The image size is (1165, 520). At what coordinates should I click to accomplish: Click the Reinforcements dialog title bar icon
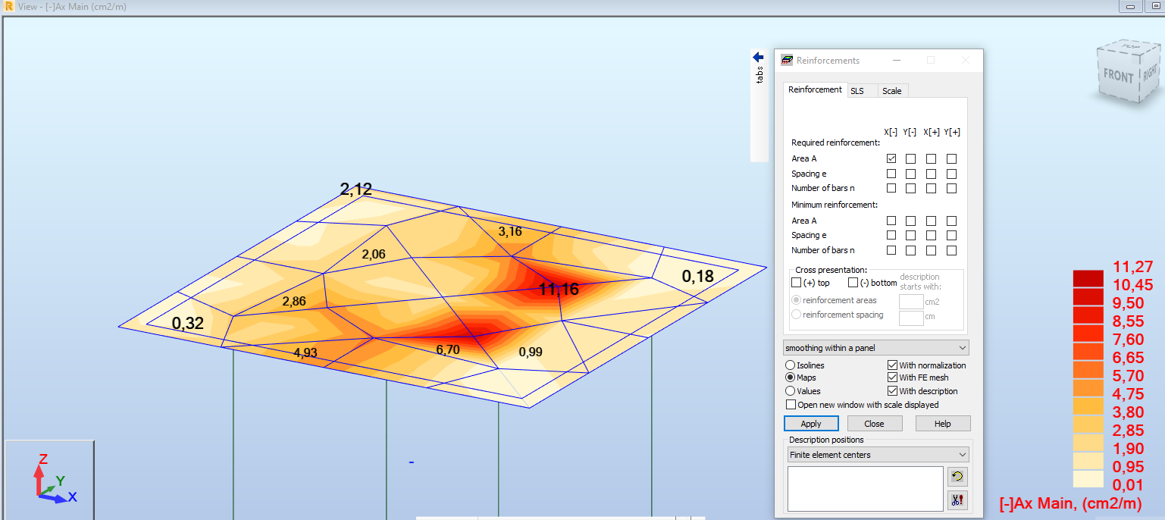pyautogui.click(x=785, y=60)
